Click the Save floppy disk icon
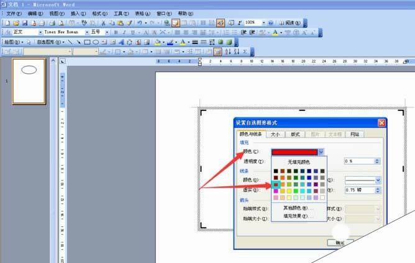 point(25,23)
